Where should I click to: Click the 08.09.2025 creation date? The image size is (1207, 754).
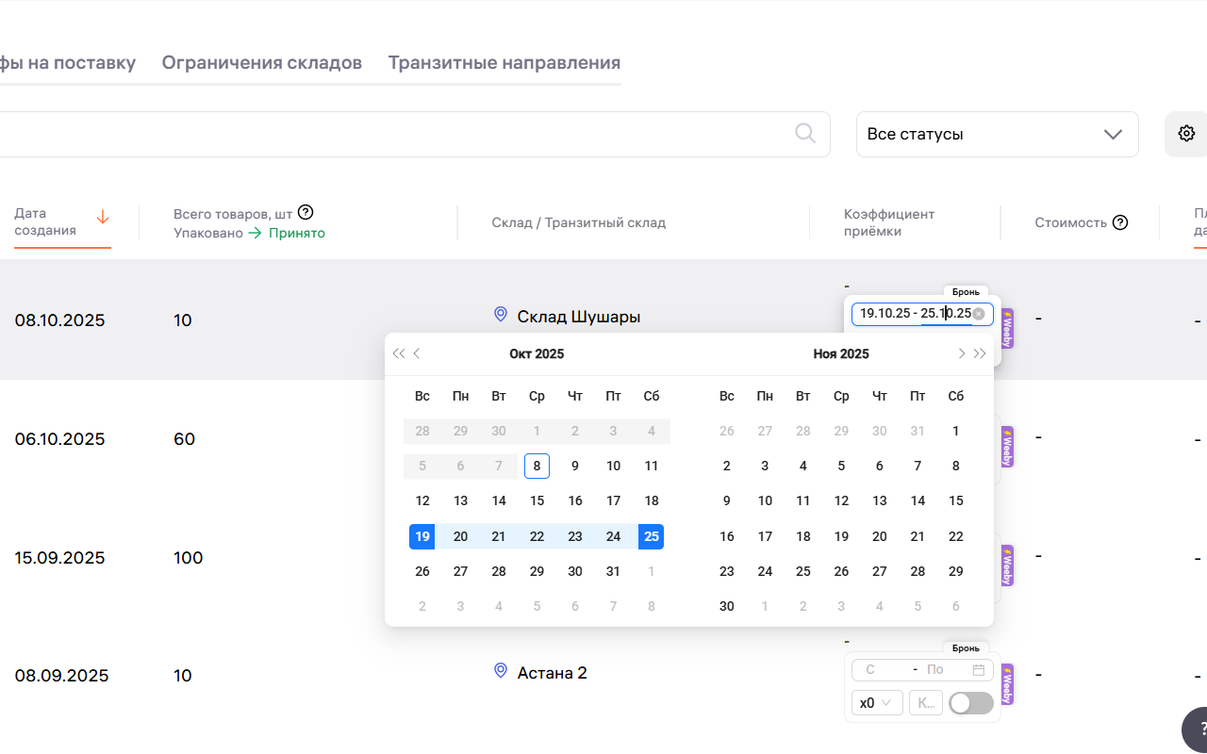pos(61,676)
